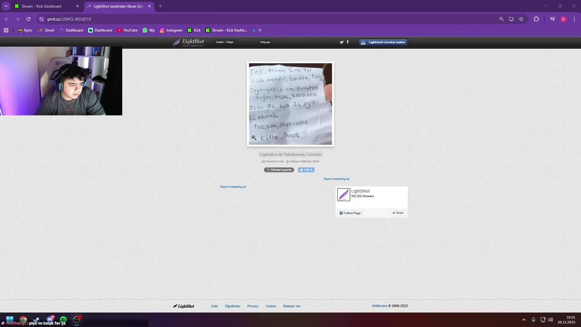Open the Instagram bookmark
Image resolution: width=581 pixels, height=327 pixels.
(x=171, y=30)
